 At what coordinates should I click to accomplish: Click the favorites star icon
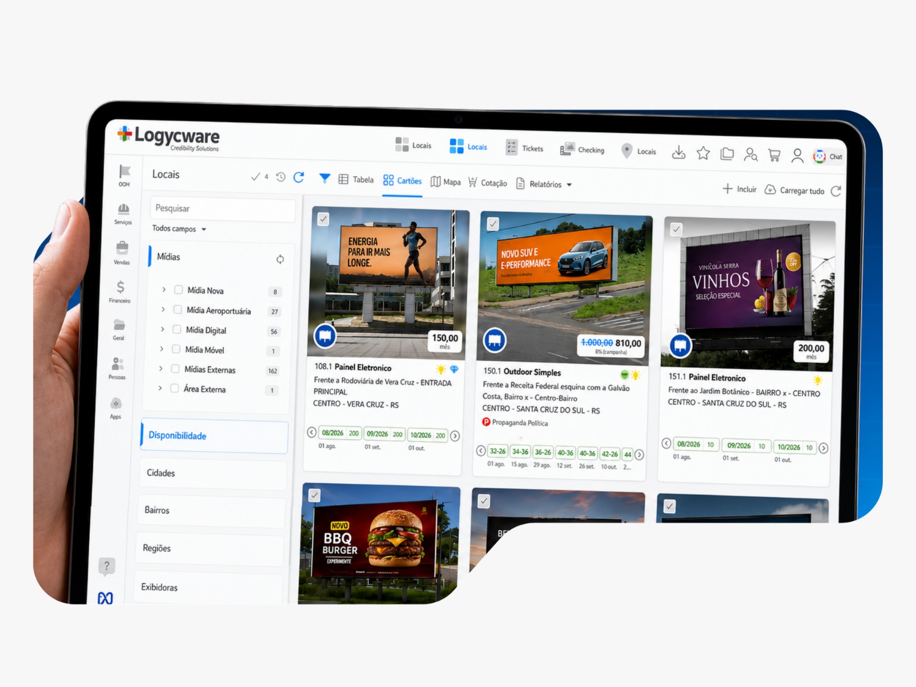point(703,153)
